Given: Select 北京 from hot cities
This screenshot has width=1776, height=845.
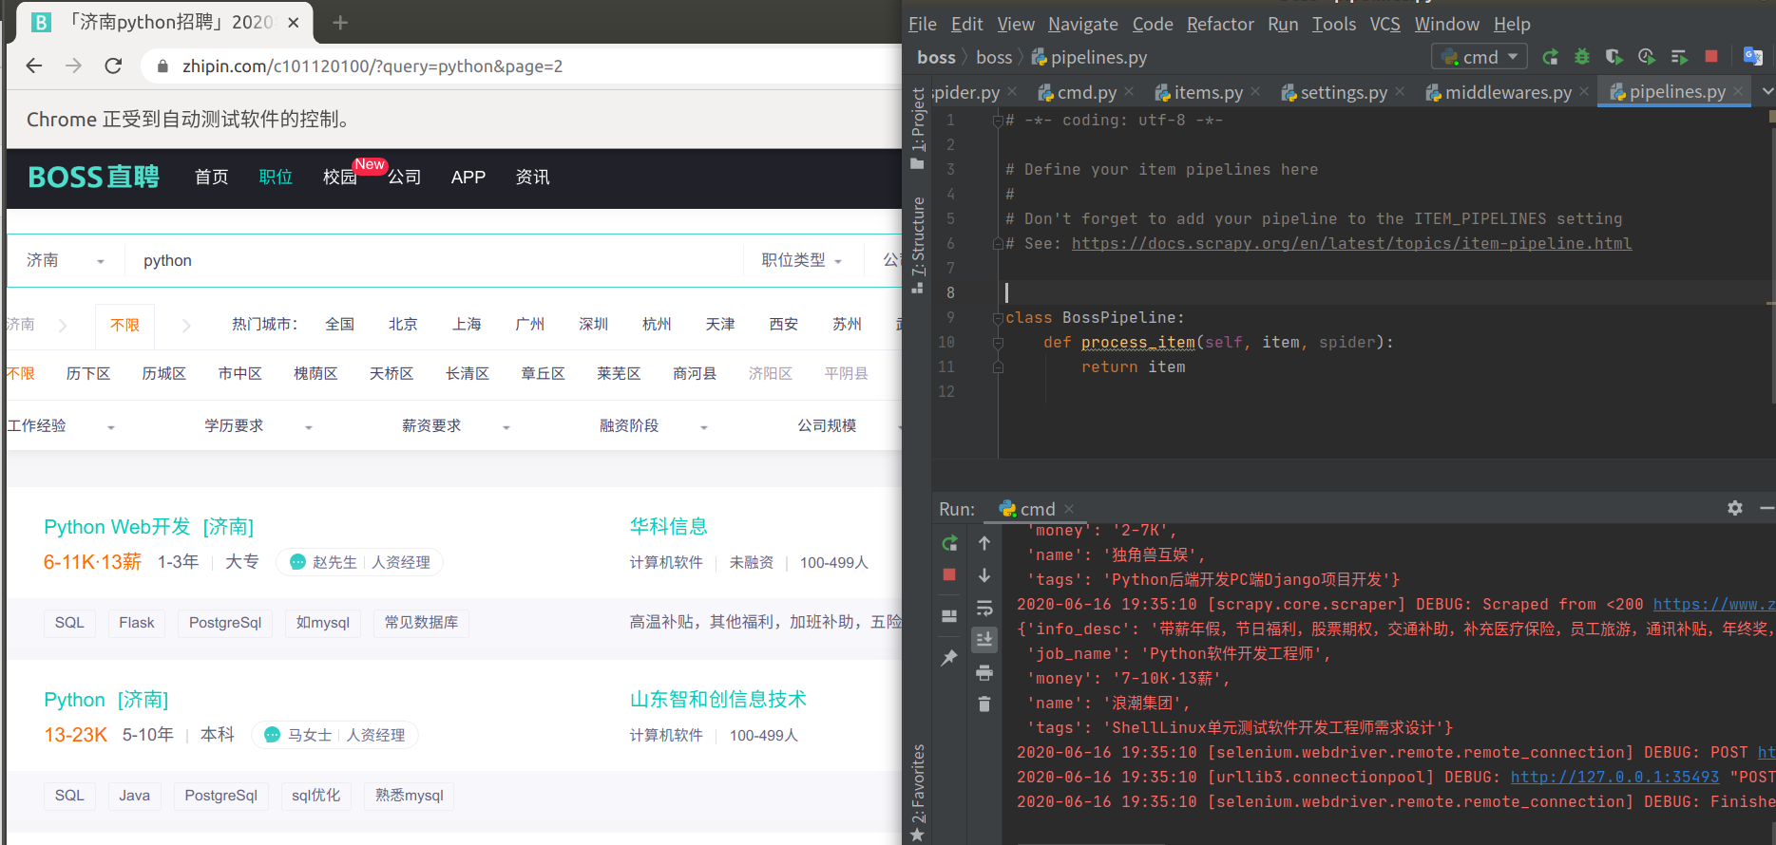Looking at the screenshot, I should tap(403, 325).
